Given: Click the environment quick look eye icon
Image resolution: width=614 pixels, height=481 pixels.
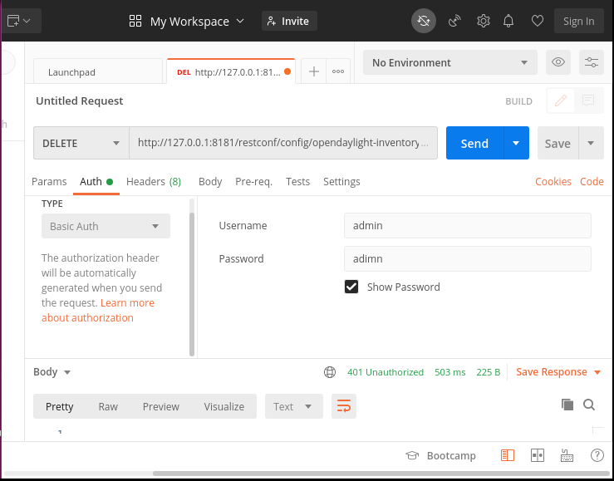Looking at the screenshot, I should 558,62.
